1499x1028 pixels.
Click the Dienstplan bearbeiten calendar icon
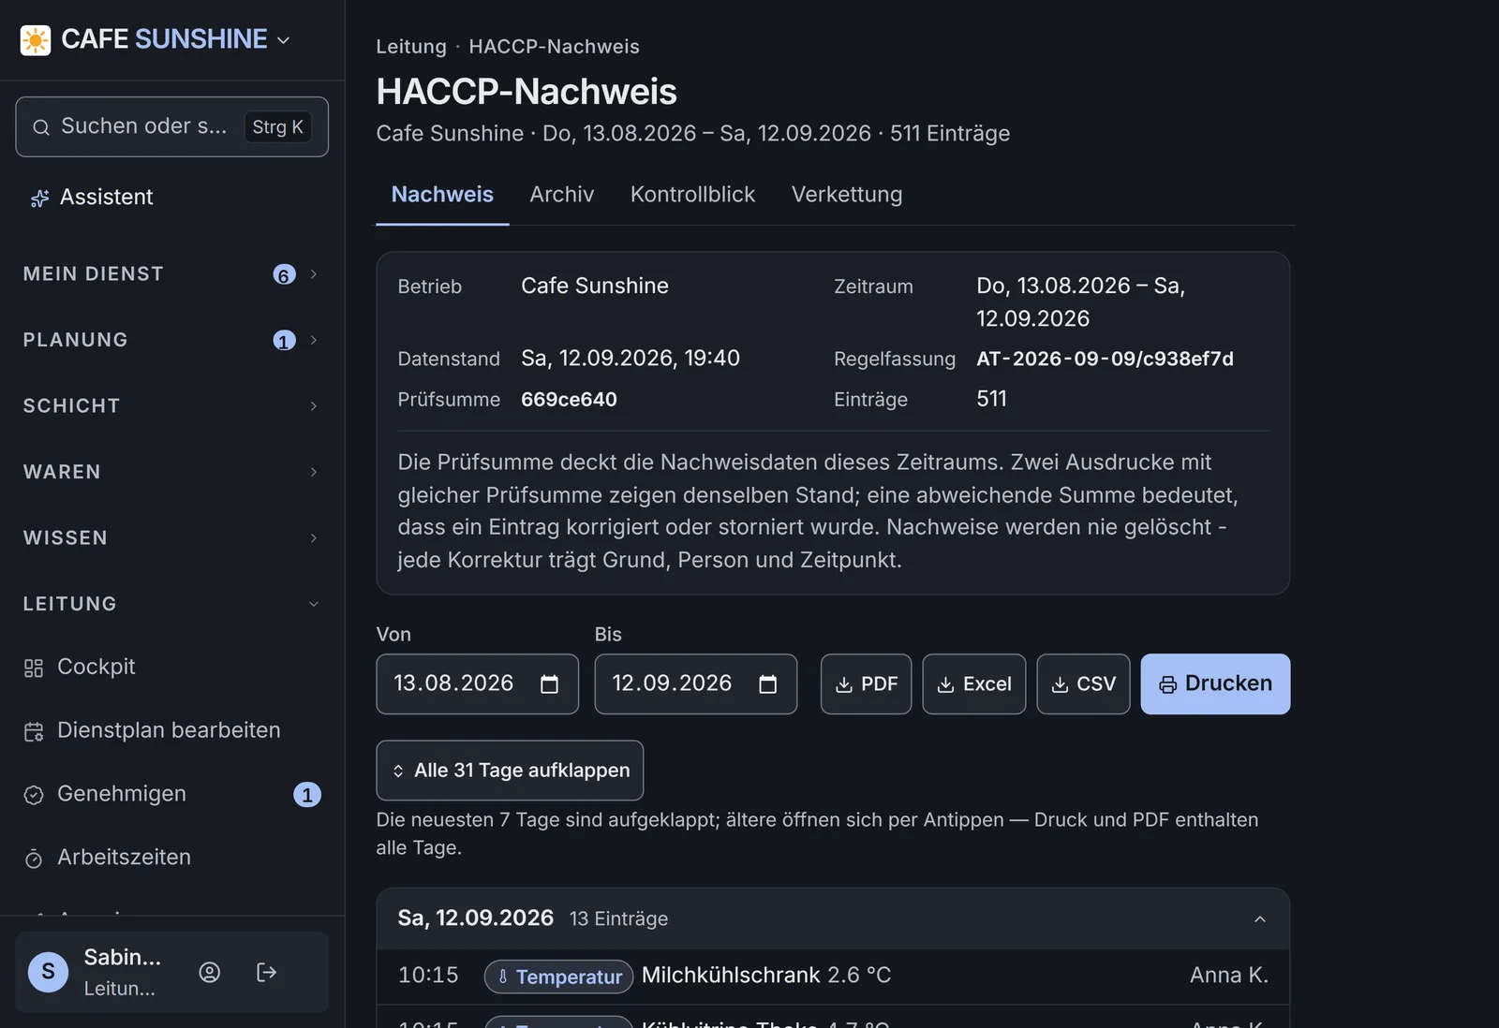pos(34,731)
